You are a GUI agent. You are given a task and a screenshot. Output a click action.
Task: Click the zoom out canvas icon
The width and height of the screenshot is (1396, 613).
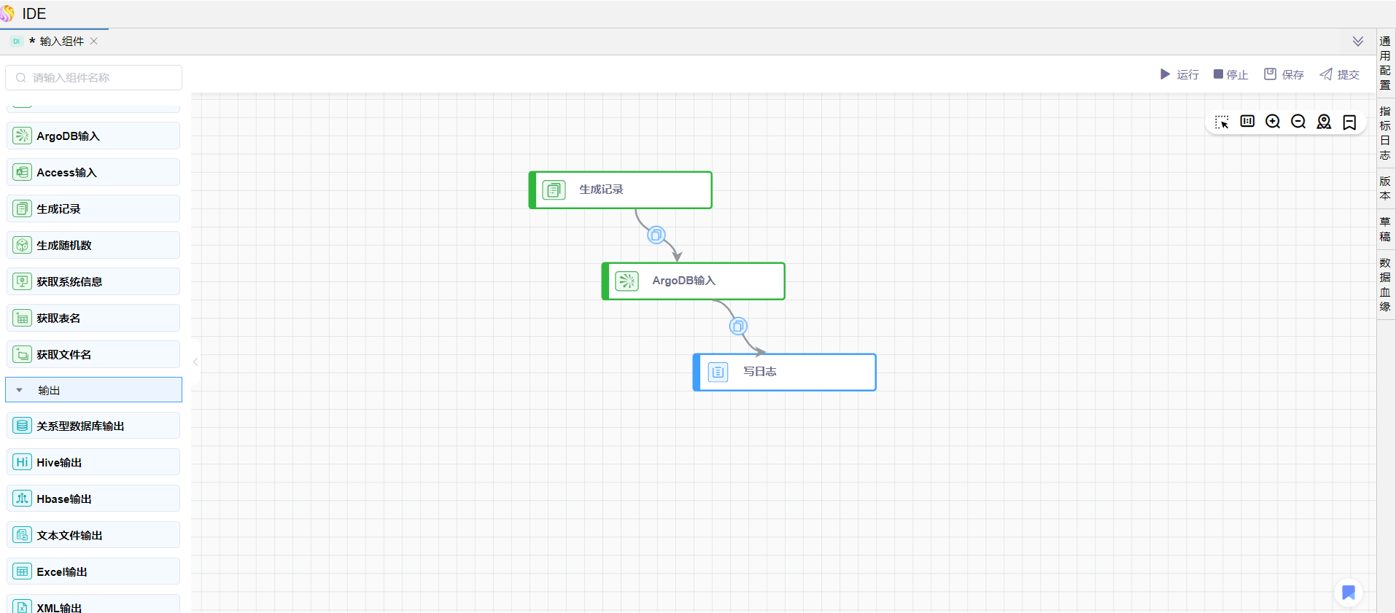pyautogui.click(x=1298, y=122)
